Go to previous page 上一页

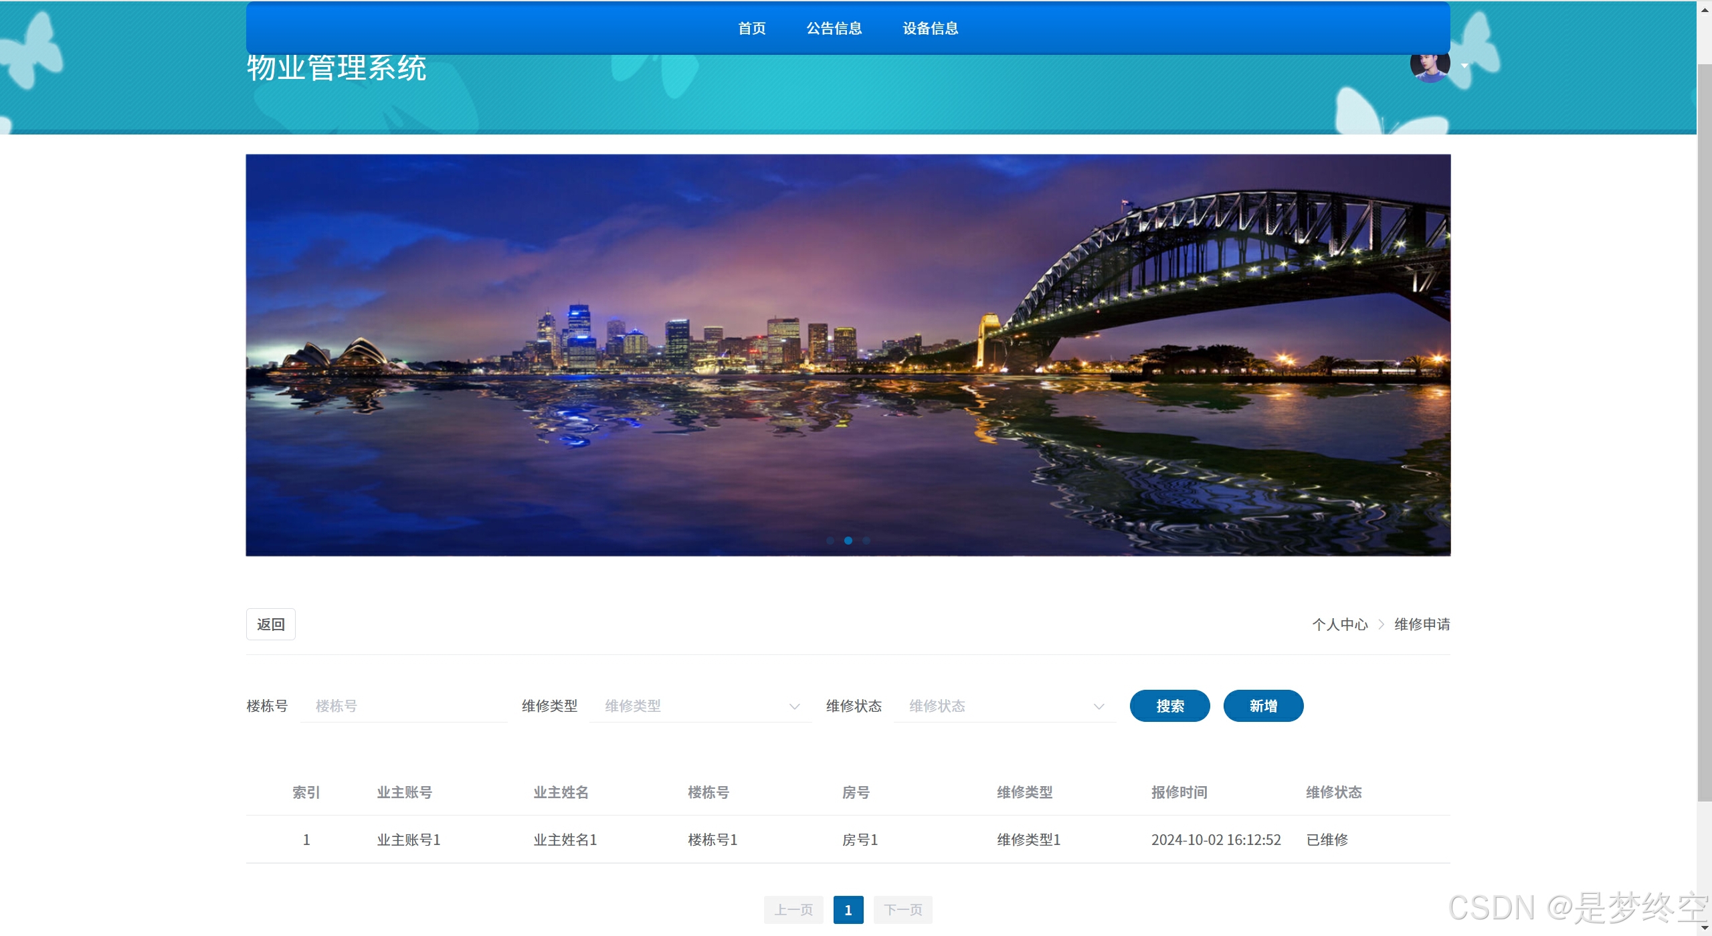pos(793,910)
